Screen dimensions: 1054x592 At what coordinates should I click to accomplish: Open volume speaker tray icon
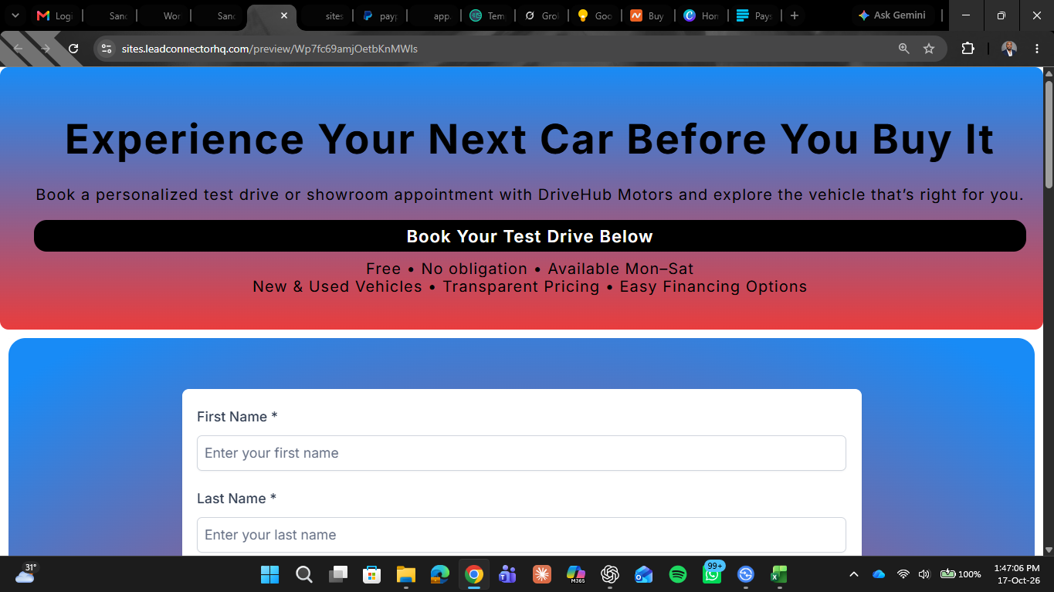coord(924,574)
